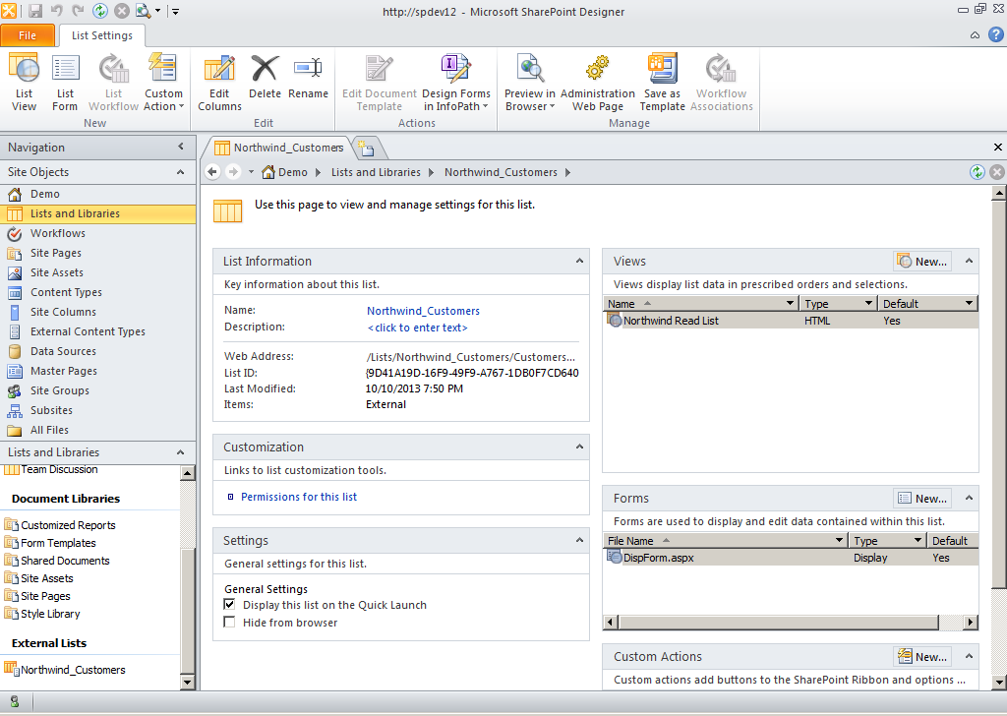Open a new blank tab
This screenshot has width=1007, height=716.
pos(367,149)
